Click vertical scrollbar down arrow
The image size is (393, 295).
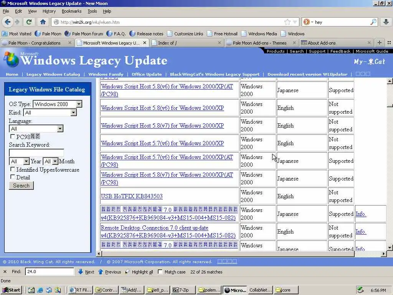[x=390, y=248]
